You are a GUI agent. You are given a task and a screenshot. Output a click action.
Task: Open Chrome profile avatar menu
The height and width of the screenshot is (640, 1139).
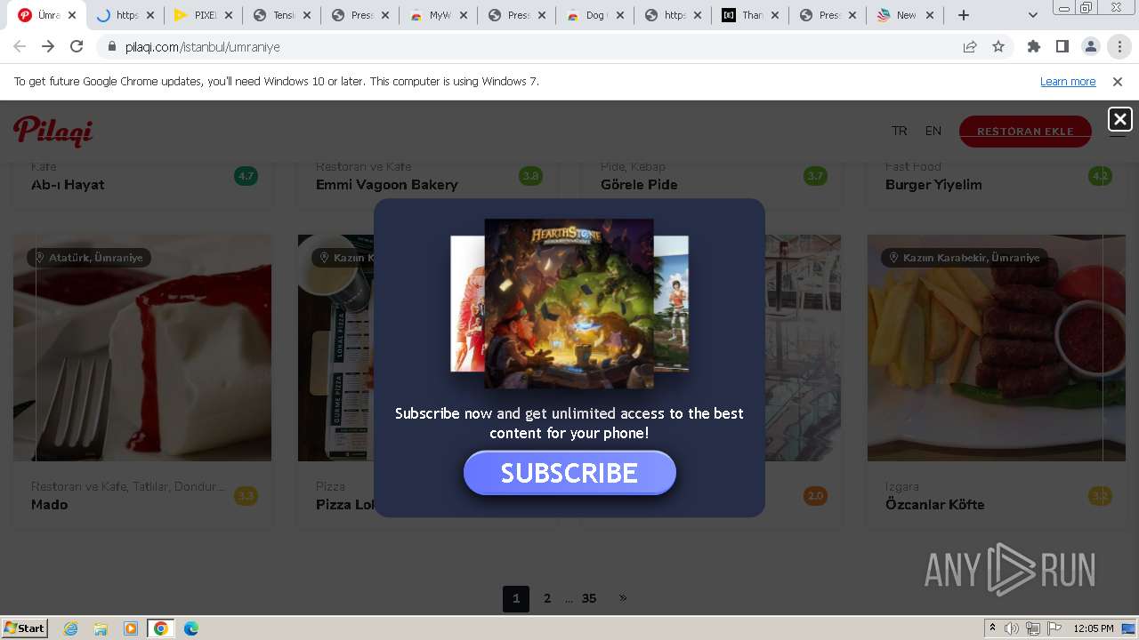click(x=1091, y=47)
